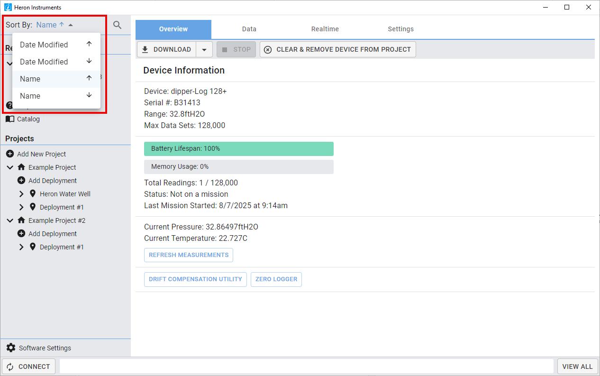Click the Projects section heading
Viewport: 600px width, 376px height.
pos(19,138)
